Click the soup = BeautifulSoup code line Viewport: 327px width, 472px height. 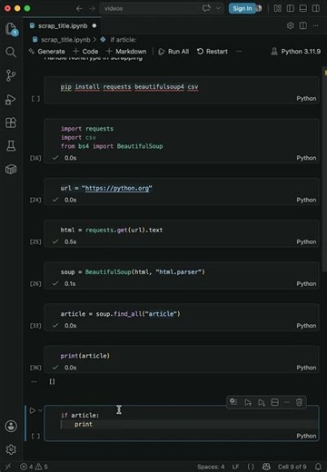tap(133, 271)
